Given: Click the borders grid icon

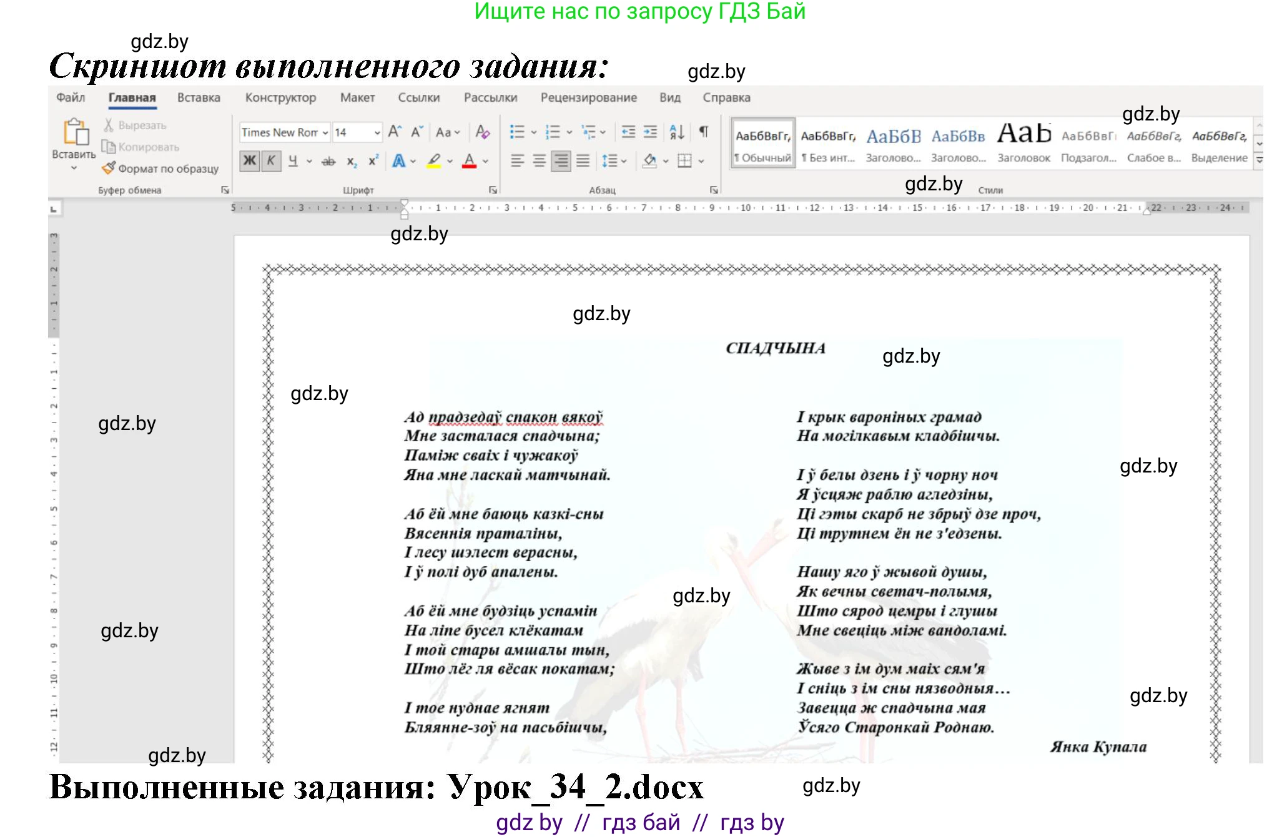Looking at the screenshot, I should click(685, 161).
